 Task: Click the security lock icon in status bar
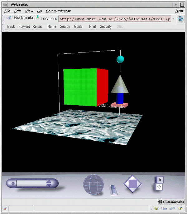point(5,208)
